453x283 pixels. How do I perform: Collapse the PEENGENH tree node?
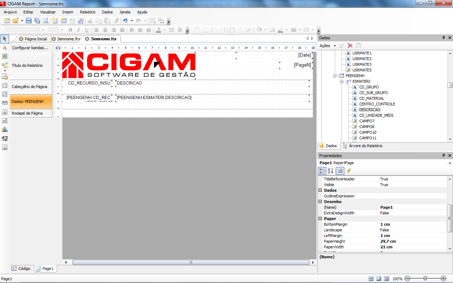tap(335, 76)
